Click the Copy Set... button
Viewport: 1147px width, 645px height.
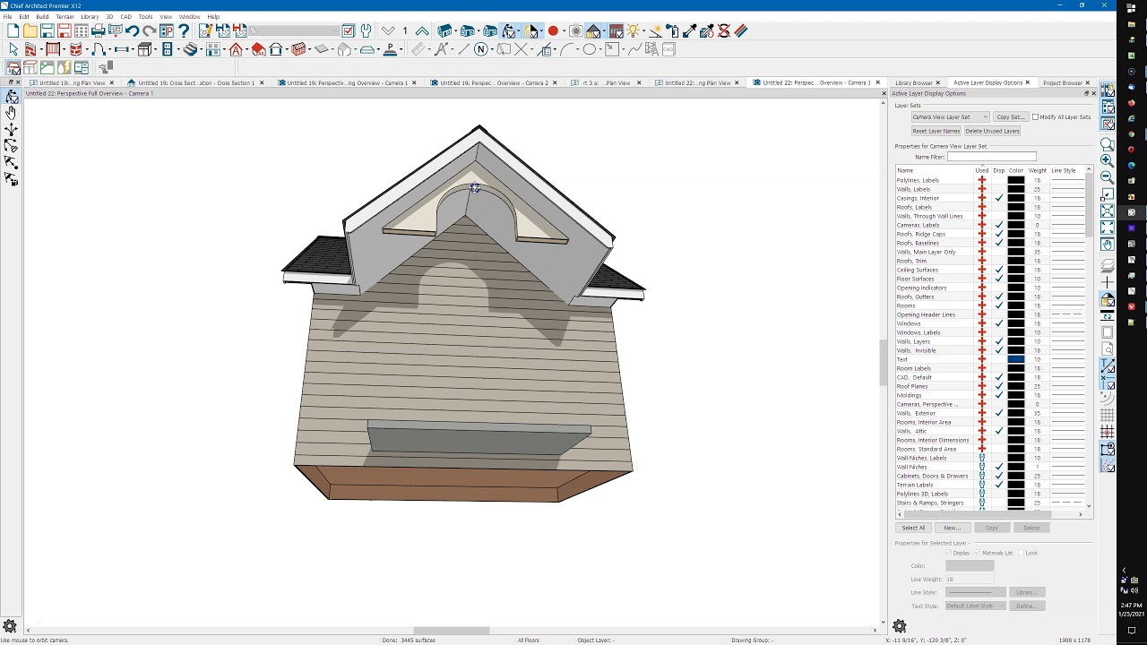point(1010,117)
